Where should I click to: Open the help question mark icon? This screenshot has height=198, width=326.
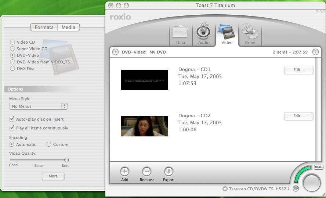pos(315,52)
